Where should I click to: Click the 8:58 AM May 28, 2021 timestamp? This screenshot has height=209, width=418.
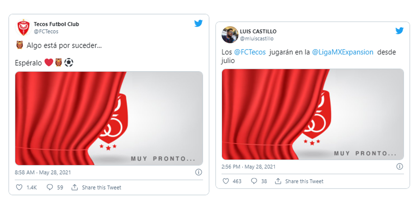43,172
